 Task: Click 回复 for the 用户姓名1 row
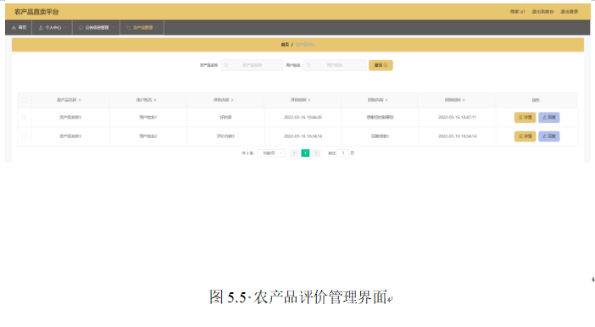pyautogui.click(x=548, y=118)
